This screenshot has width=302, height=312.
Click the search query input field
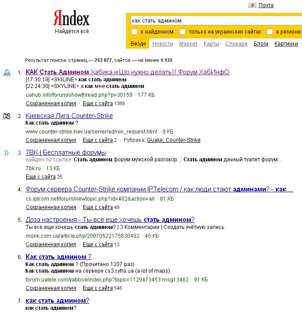coord(213,20)
